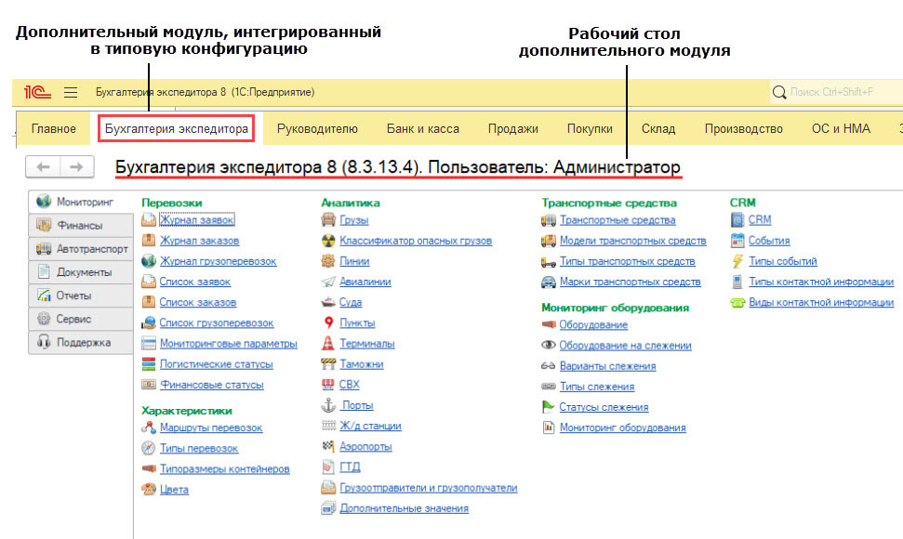Open the Журнал заказов link
Image resolution: width=903 pixels, height=539 pixels.
click(199, 241)
